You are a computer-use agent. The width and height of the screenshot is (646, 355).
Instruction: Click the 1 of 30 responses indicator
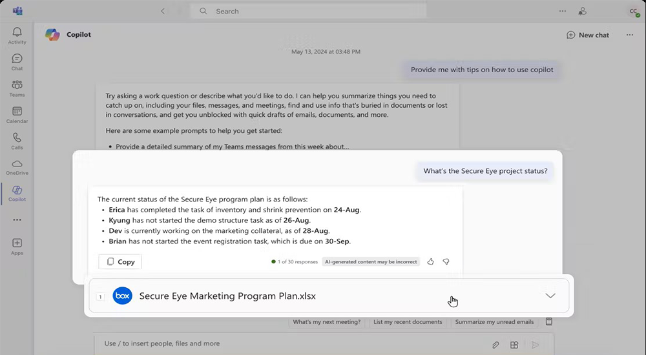click(295, 261)
